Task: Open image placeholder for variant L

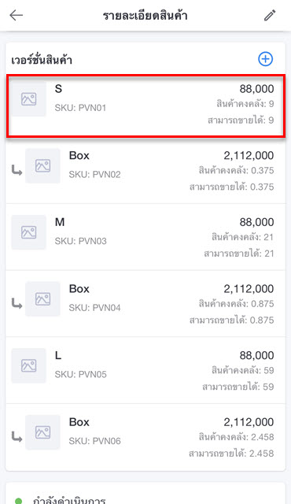Action: tap(28, 365)
